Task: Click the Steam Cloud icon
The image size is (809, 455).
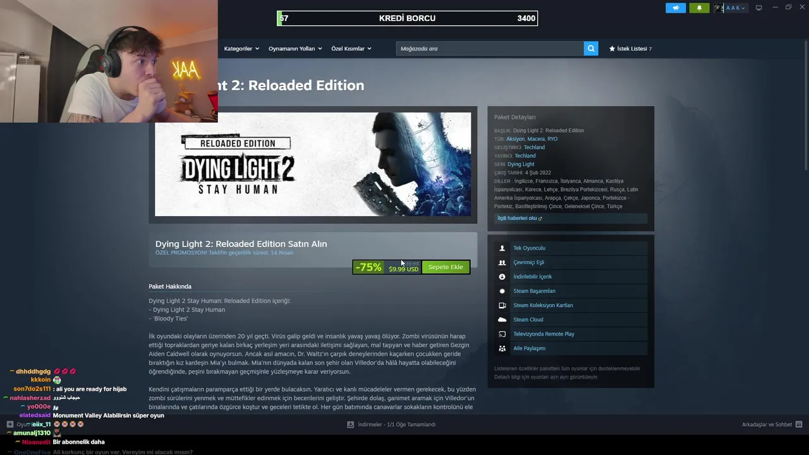Action: (502, 320)
